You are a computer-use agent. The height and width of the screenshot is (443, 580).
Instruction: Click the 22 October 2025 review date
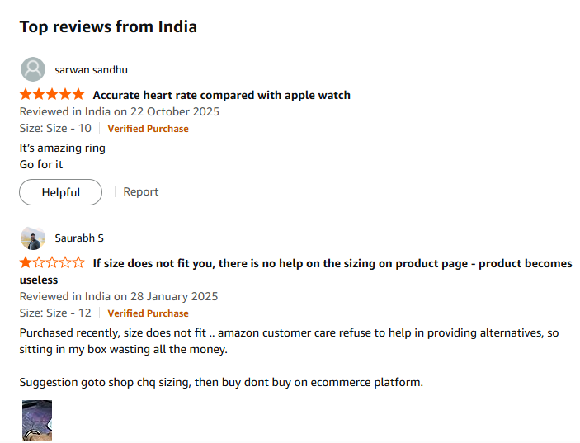pos(120,111)
